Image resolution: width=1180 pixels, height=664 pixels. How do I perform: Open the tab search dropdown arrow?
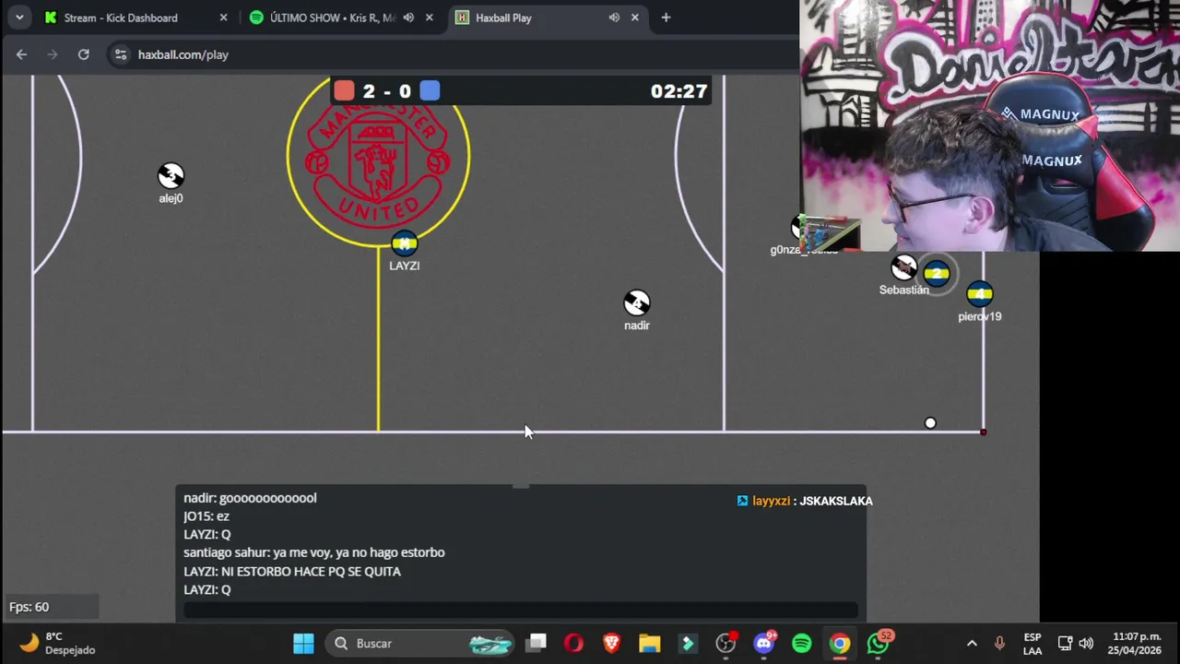click(x=19, y=18)
